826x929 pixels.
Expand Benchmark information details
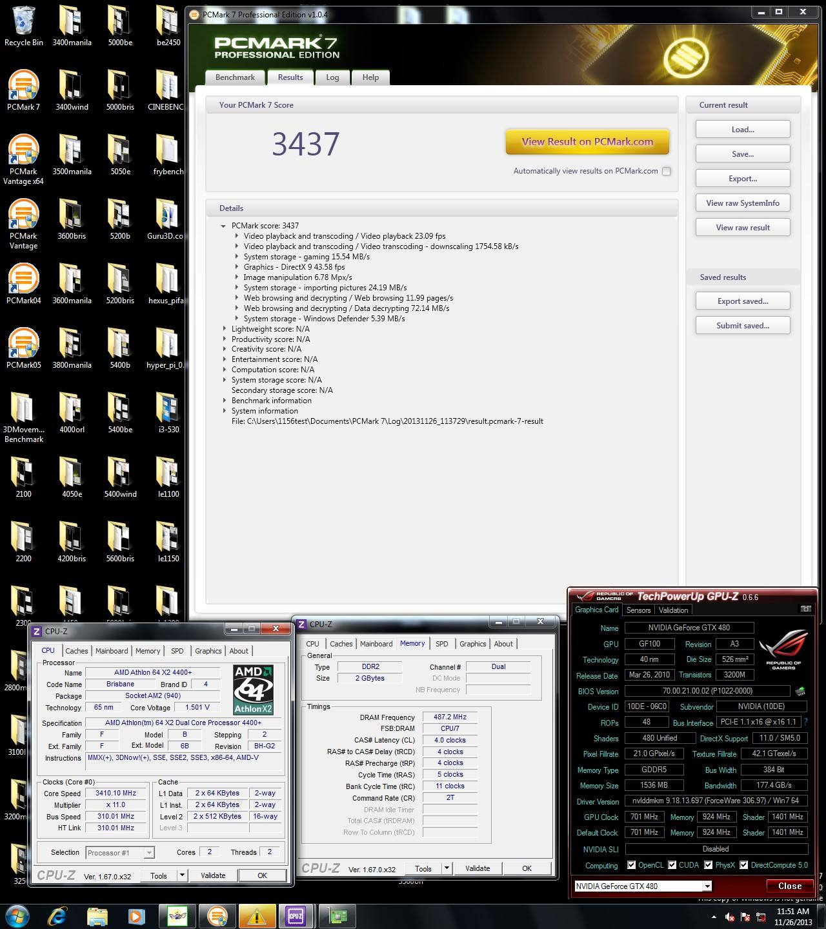pyautogui.click(x=223, y=401)
